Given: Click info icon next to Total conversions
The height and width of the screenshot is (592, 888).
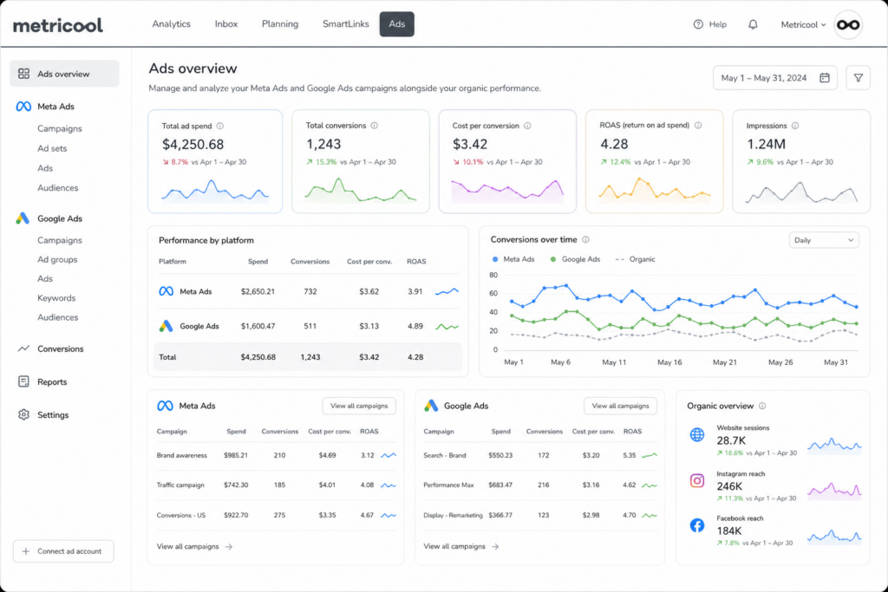Looking at the screenshot, I should tap(375, 126).
